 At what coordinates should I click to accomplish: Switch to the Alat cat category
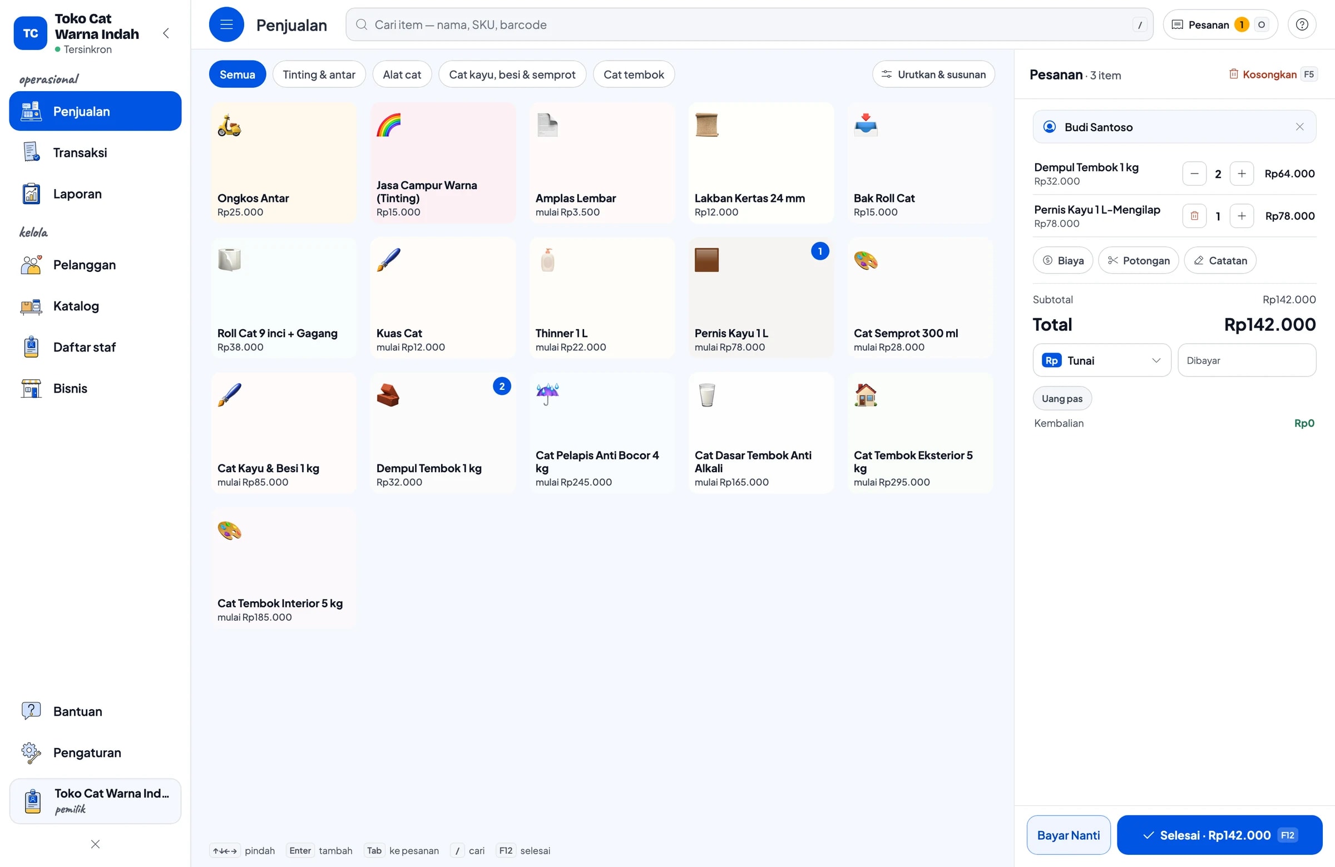pyautogui.click(x=402, y=75)
